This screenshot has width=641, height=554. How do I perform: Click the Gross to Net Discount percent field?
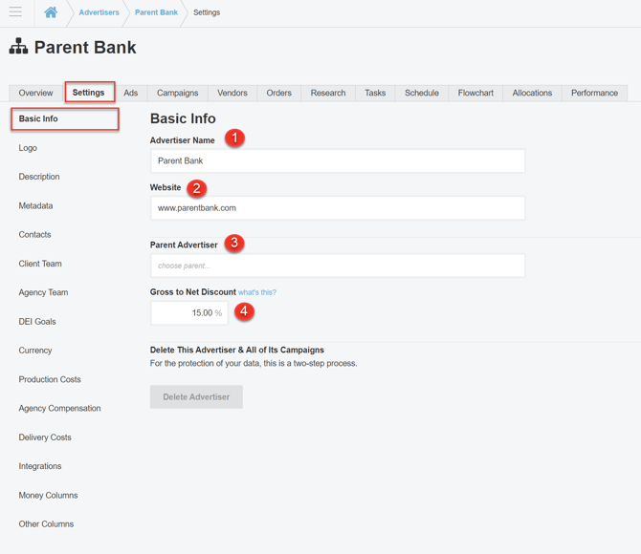pos(189,313)
